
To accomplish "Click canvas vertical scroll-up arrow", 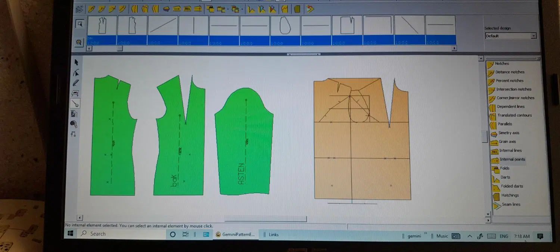I will (482, 59).
